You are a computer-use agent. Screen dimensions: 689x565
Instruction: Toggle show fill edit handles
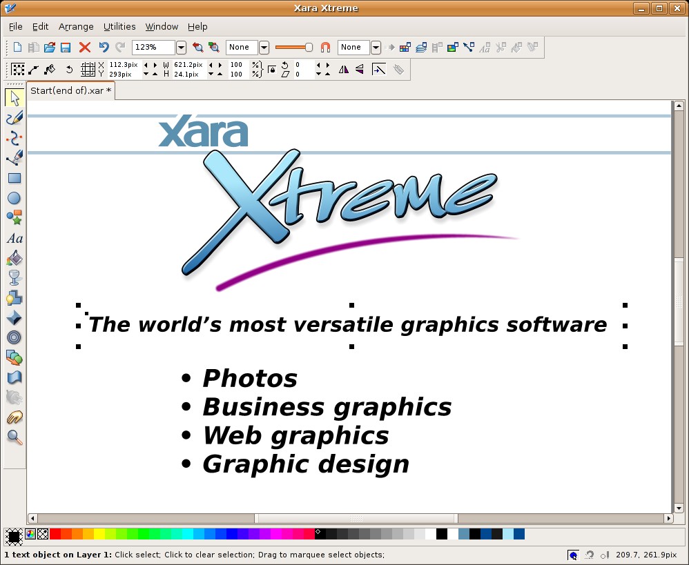(x=50, y=70)
